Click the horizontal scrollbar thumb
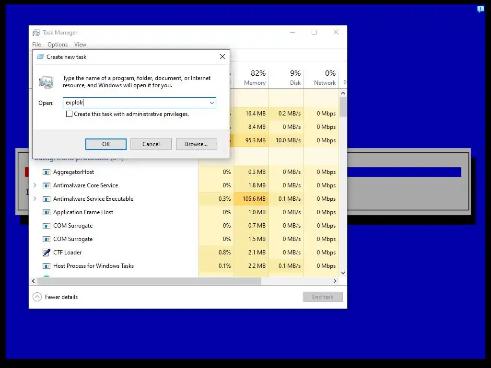This screenshot has height=368, width=491. coord(150,281)
